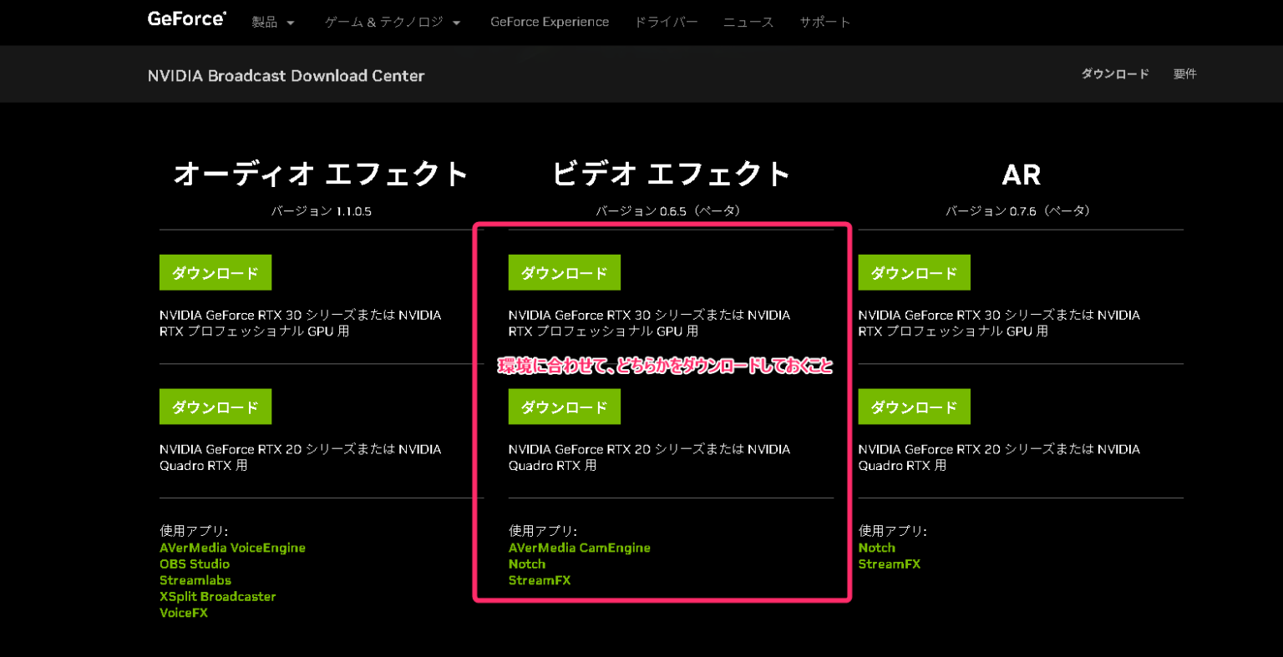Download Video Effects for RTX 20 series
Image resolution: width=1283 pixels, height=657 pixels.
click(565, 407)
